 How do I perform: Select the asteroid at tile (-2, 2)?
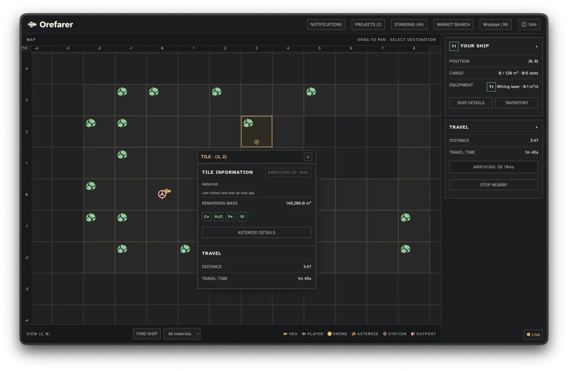coord(91,123)
